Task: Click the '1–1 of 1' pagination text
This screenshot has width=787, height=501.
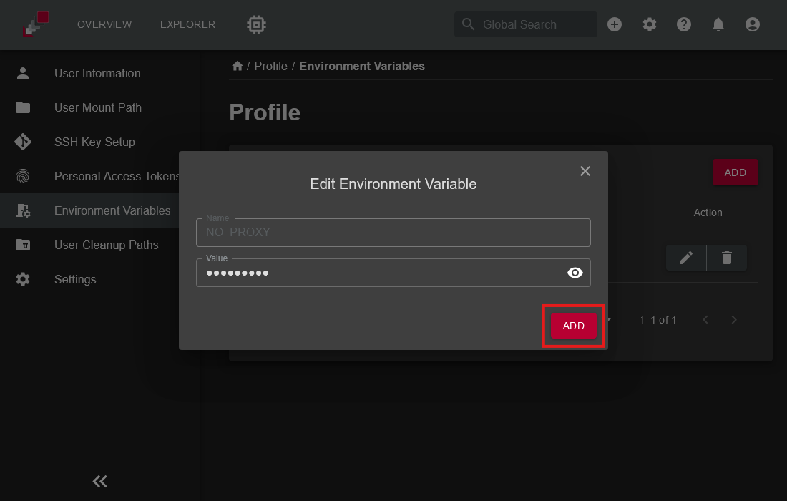Action: click(658, 320)
